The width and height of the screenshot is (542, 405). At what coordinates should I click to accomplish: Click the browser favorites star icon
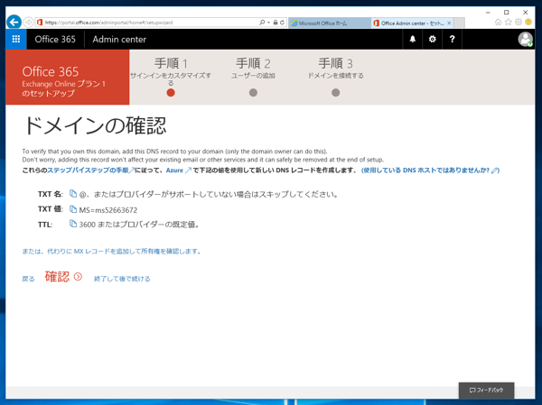point(508,22)
